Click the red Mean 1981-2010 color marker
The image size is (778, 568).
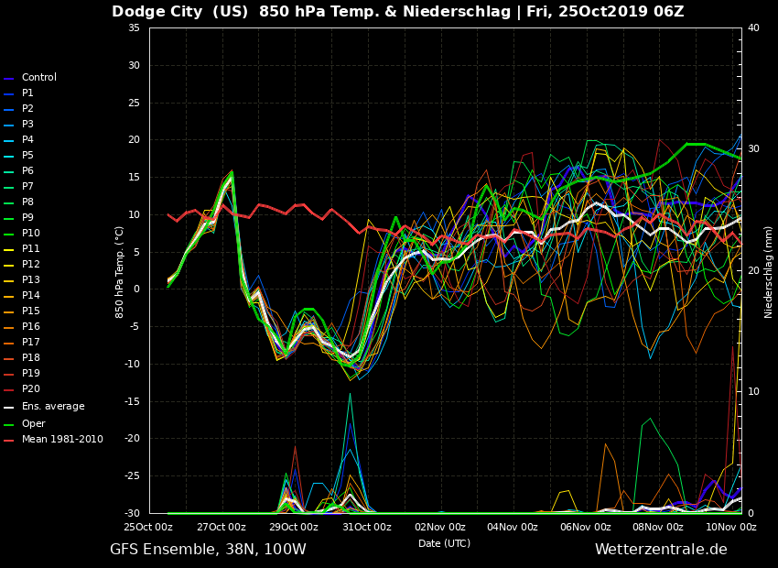[x=8, y=441]
